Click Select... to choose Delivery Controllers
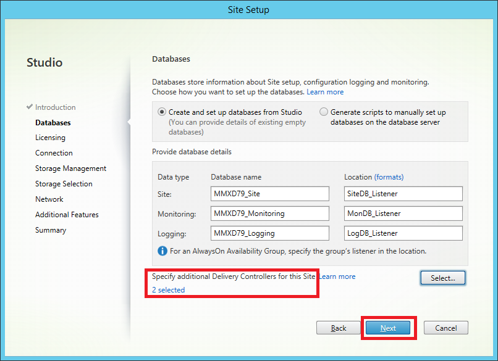The width and height of the screenshot is (498, 361). click(x=442, y=278)
